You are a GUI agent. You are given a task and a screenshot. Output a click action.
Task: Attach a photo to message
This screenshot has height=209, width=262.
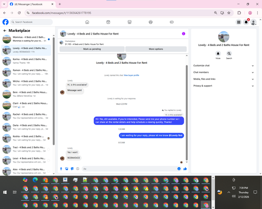click(67, 169)
